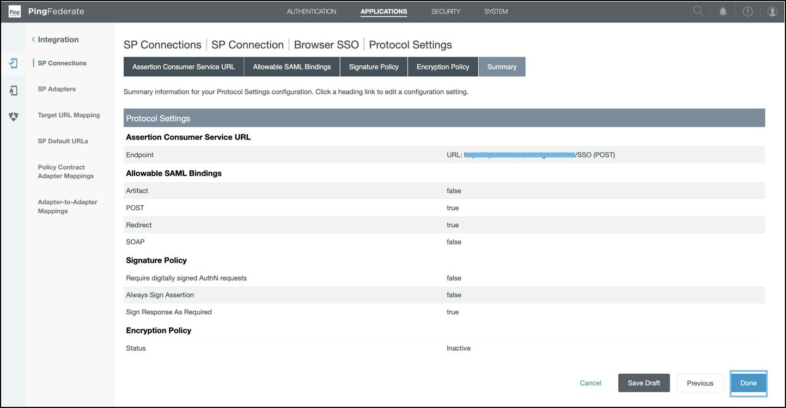Image resolution: width=786 pixels, height=408 pixels.
Task: Open the user account profile icon
Action: coord(772,11)
